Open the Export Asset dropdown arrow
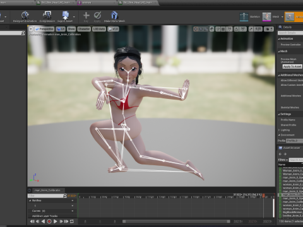The image size is (303, 227). [74, 16]
